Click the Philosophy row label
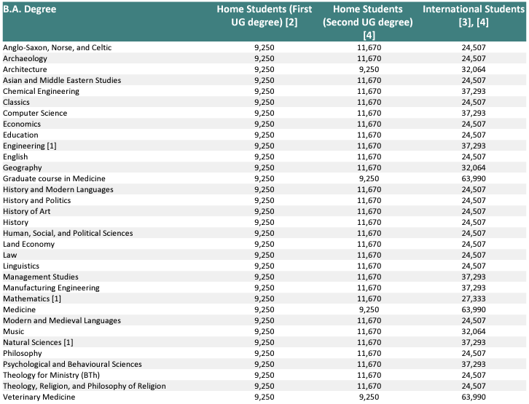The width and height of the screenshot is (529, 404). (x=23, y=354)
